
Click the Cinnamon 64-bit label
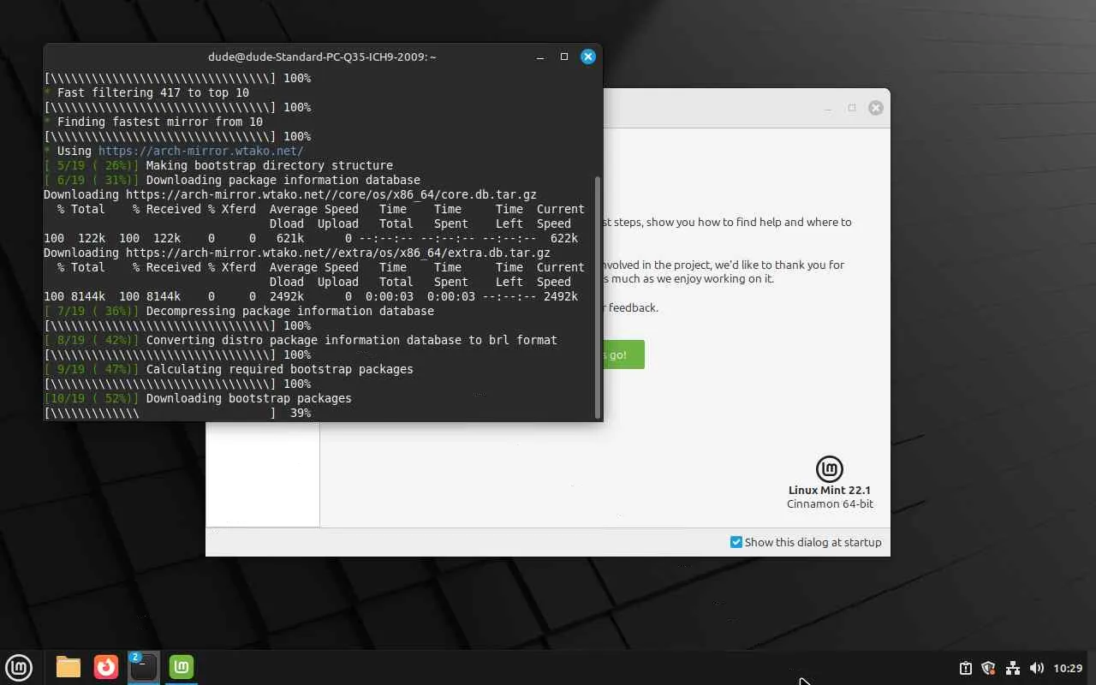830,504
